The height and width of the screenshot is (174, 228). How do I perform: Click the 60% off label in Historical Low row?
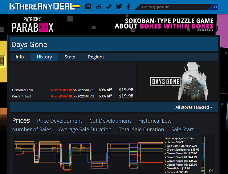(105, 90)
